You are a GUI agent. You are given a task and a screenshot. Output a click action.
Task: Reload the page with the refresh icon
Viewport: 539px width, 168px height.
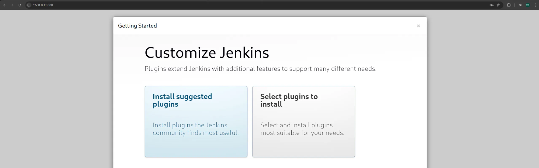point(20,5)
